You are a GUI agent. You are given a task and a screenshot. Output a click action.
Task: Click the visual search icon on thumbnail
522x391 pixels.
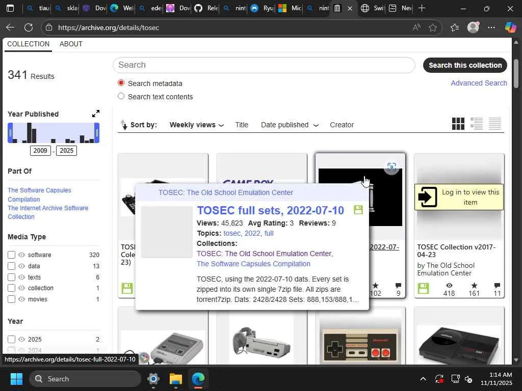click(x=391, y=166)
